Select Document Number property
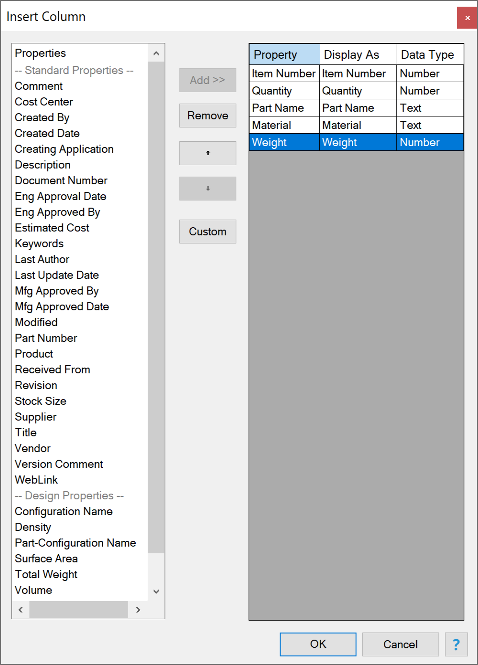The image size is (478, 665). tap(61, 180)
